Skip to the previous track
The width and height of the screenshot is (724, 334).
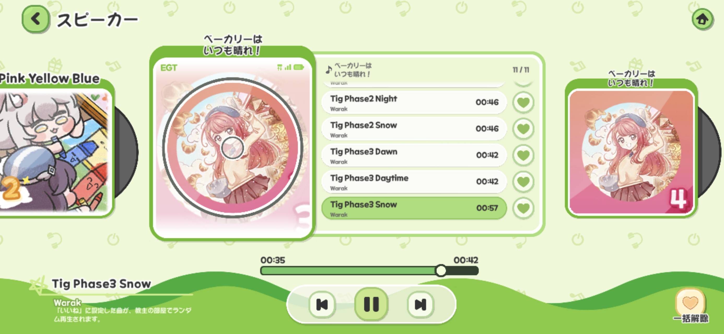pyautogui.click(x=322, y=305)
